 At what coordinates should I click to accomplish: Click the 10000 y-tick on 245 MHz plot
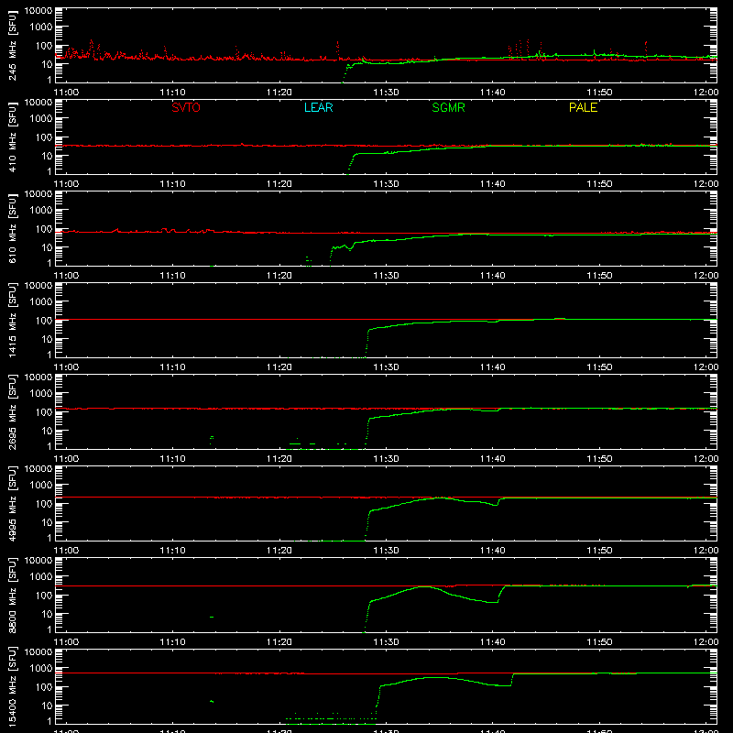[x=38, y=11]
